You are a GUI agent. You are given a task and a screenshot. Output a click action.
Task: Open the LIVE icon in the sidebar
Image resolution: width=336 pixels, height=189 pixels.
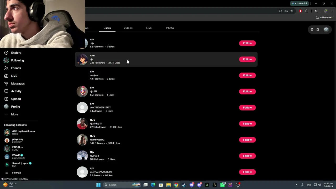click(x=6, y=76)
